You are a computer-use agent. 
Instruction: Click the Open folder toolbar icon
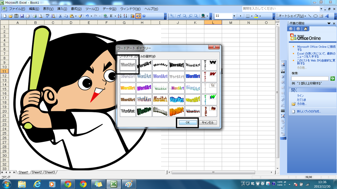coord(11,16)
